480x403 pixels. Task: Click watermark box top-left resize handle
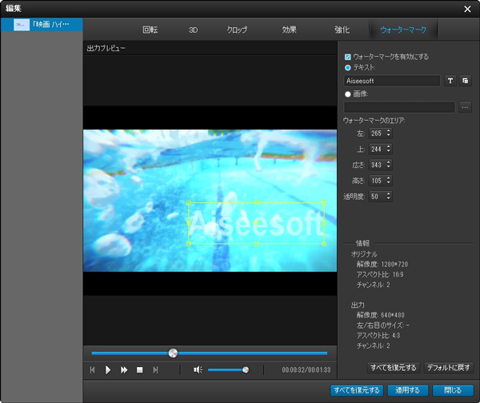pyautogui.click(x=189, y=202)
